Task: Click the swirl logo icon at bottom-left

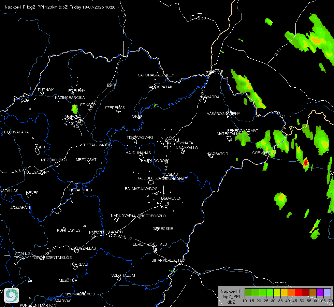Action: [12, 295]
